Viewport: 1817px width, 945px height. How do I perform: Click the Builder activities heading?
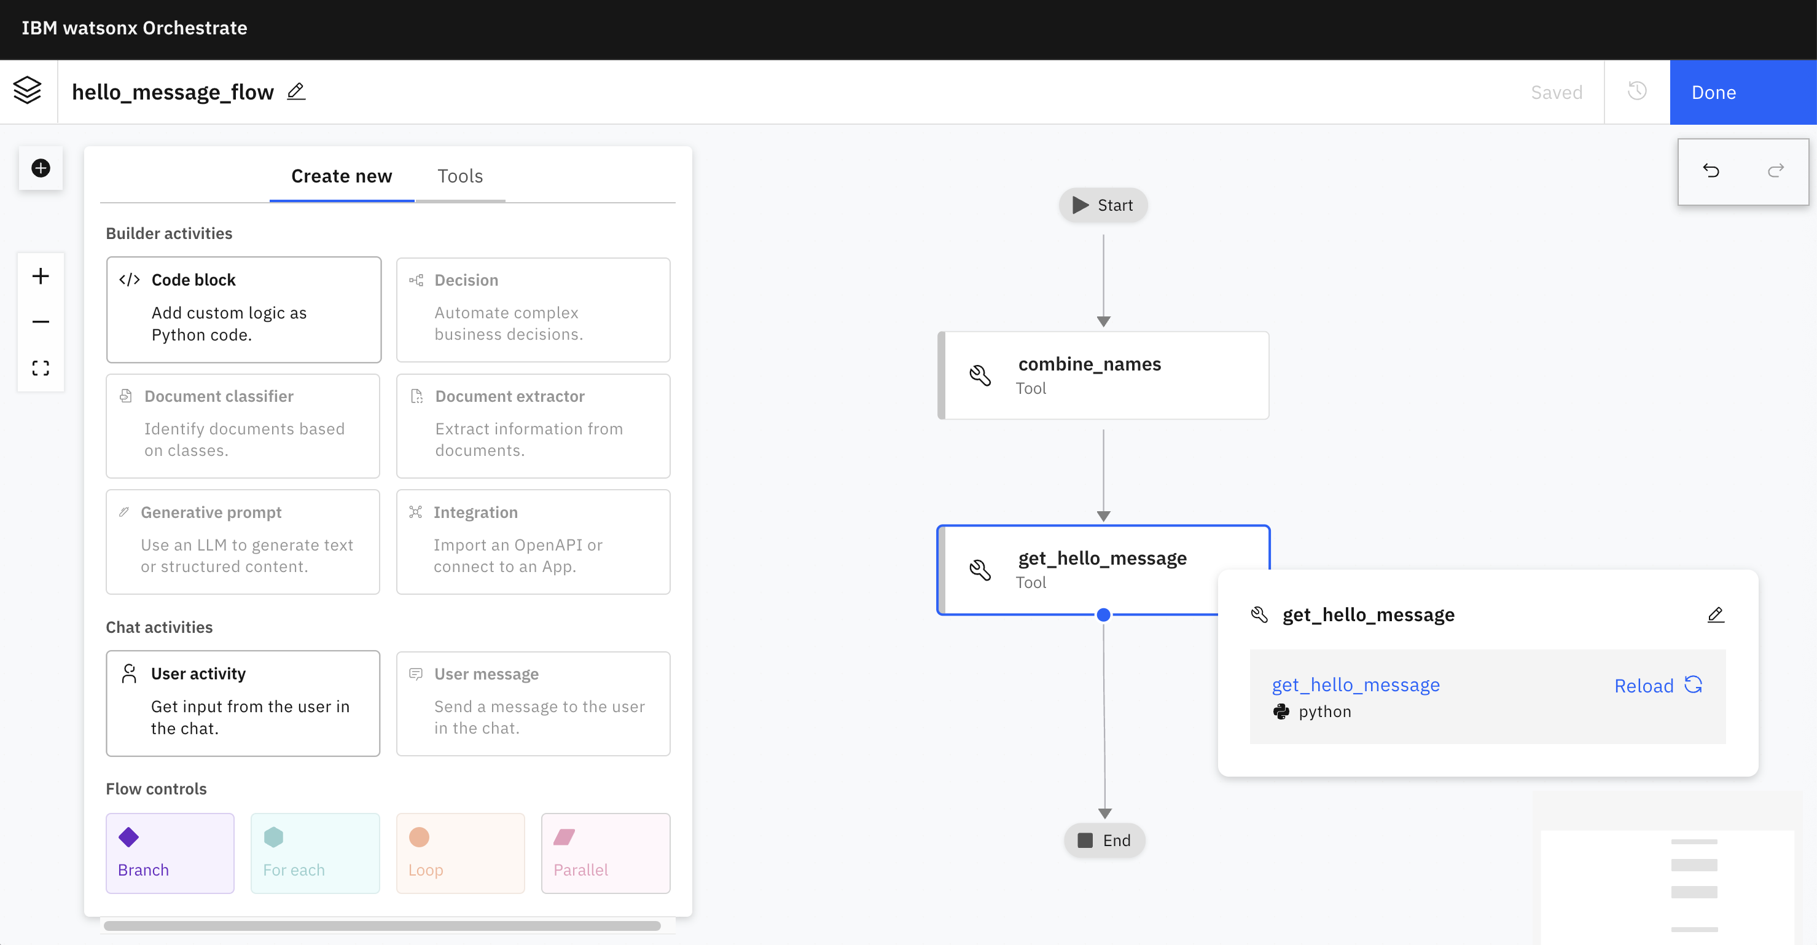point(168,233)
